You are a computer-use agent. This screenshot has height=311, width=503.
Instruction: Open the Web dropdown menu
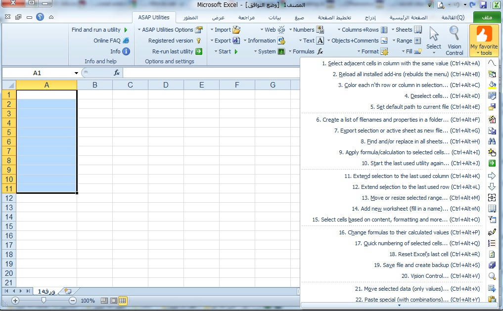273,30
